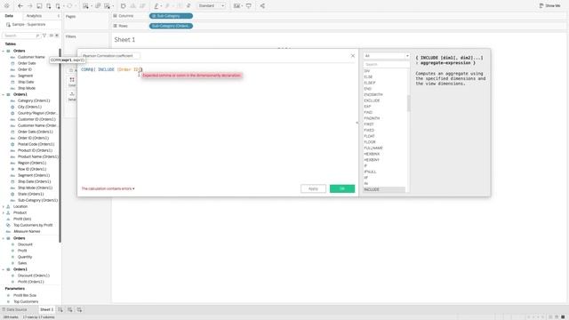Click the New Worksheet tab icon at bottom
Viewport: 569px width, 320px height.
(x=60, y=309)
